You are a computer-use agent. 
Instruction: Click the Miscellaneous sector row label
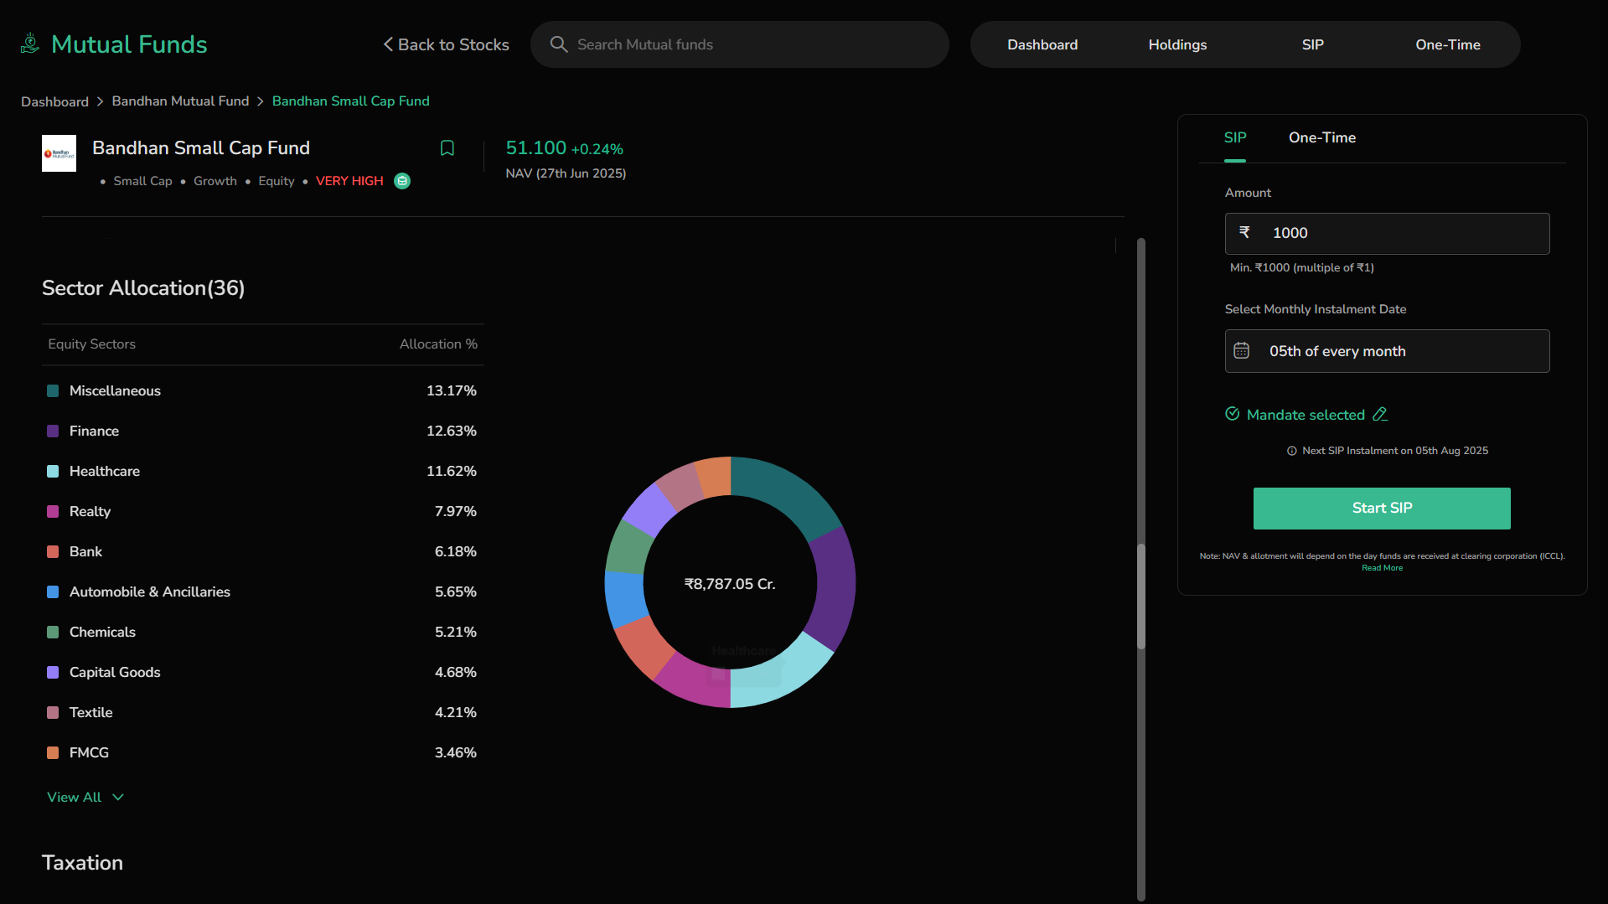tap(115, 391)
